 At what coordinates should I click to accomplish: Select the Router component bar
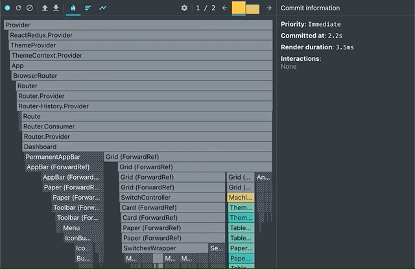[x=144, y=86]
